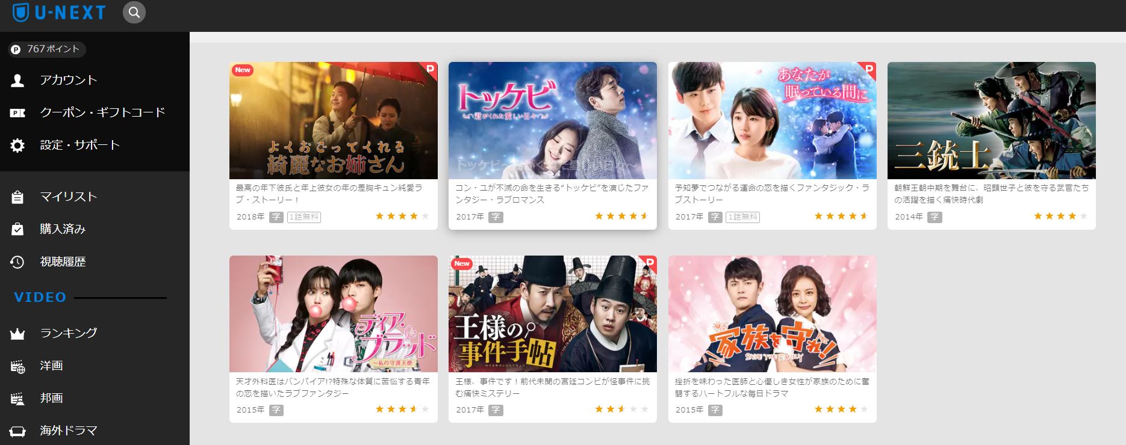Open 海外ドラマ category in sidebar

(x=69, y=431)
